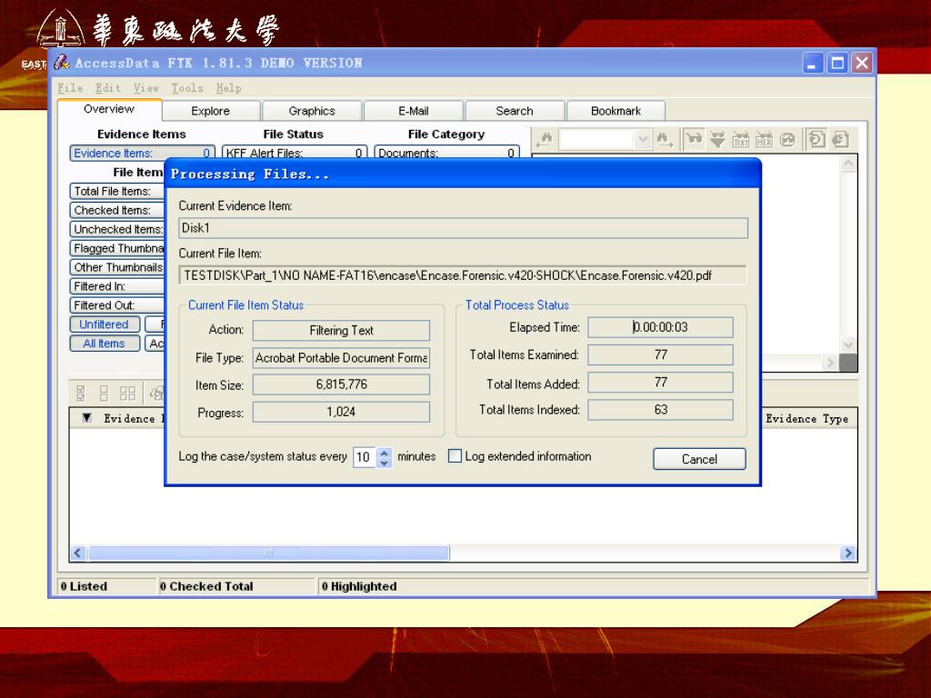This screenshot has width=931, height=698.
Task: Click the Internet Explorer viewer icon
Action: pyautogui.click(x=840, y=139)
